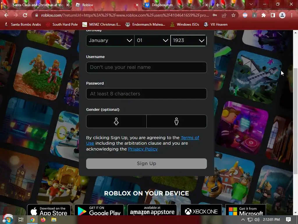The width and height of the screenshot is (298, 224).
Task: Show hidden system tray icons
Action: click(243, 220)
